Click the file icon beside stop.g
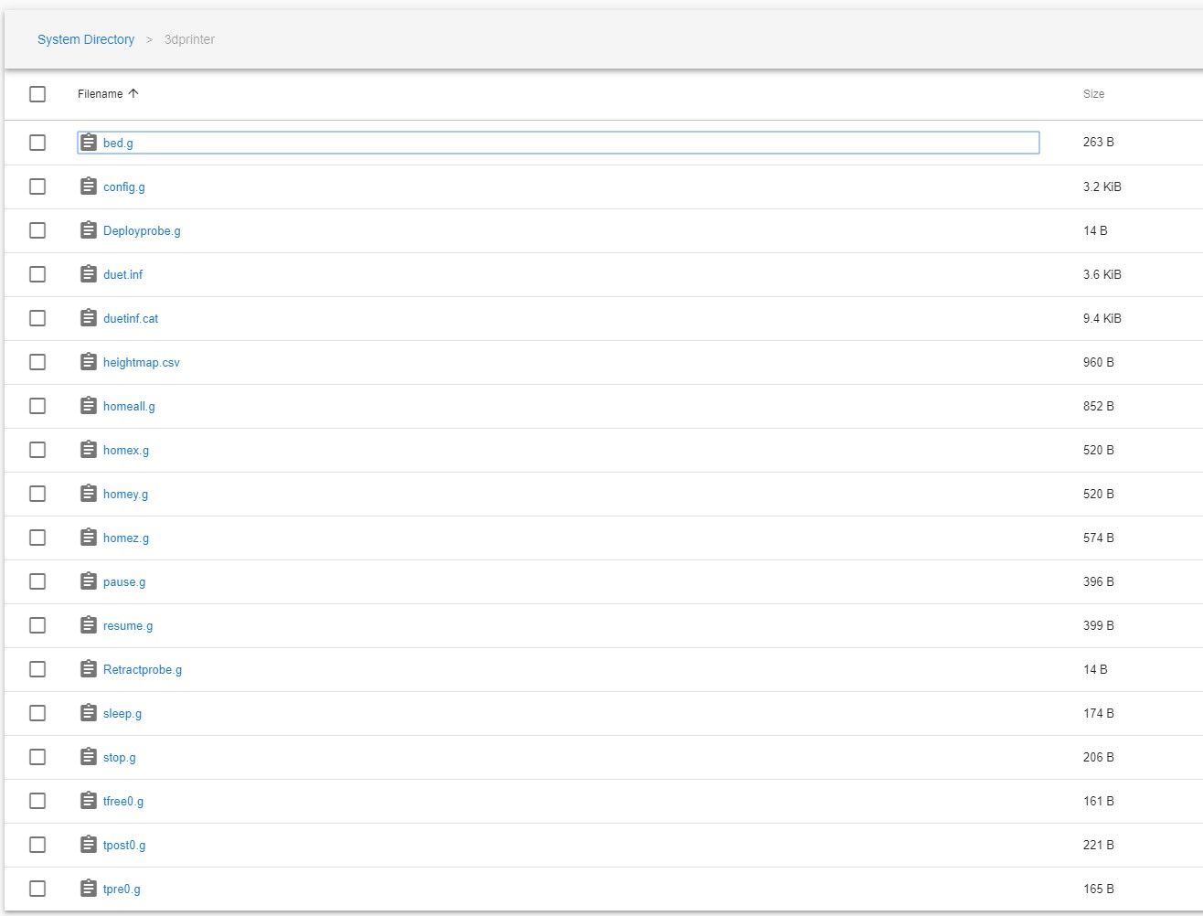The width and height of the screenshot is (1203, 916). 89,757
